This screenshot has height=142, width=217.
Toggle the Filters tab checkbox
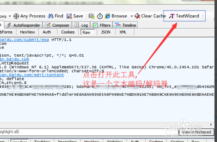click(x=95, y=25)
